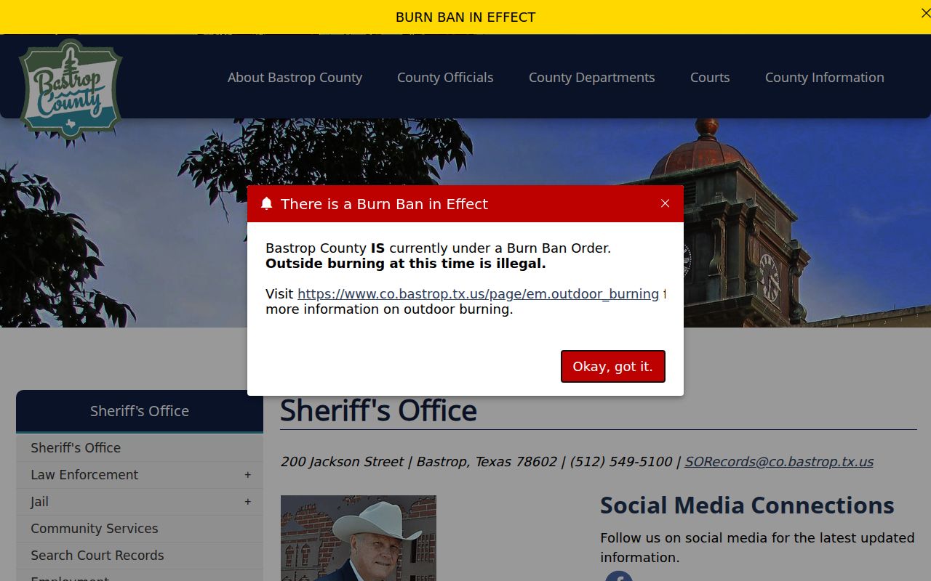Click the BURN BAN IN EFFECT banner text

point(465,17)
